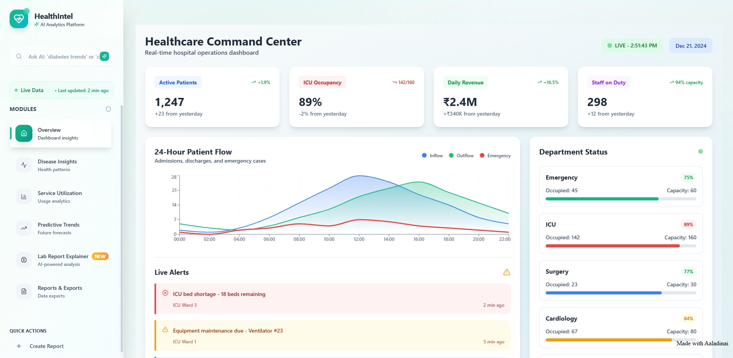Open the Reports & Exports module
Screen dimensions: 733x358
pos(60,291)
